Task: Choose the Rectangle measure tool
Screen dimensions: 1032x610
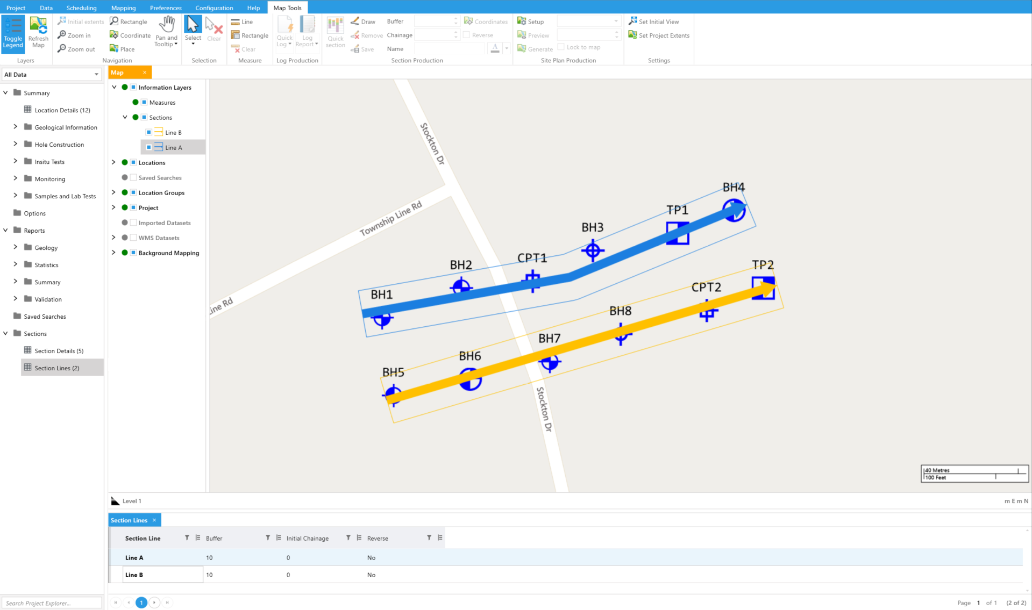Action: pos(250,35)
